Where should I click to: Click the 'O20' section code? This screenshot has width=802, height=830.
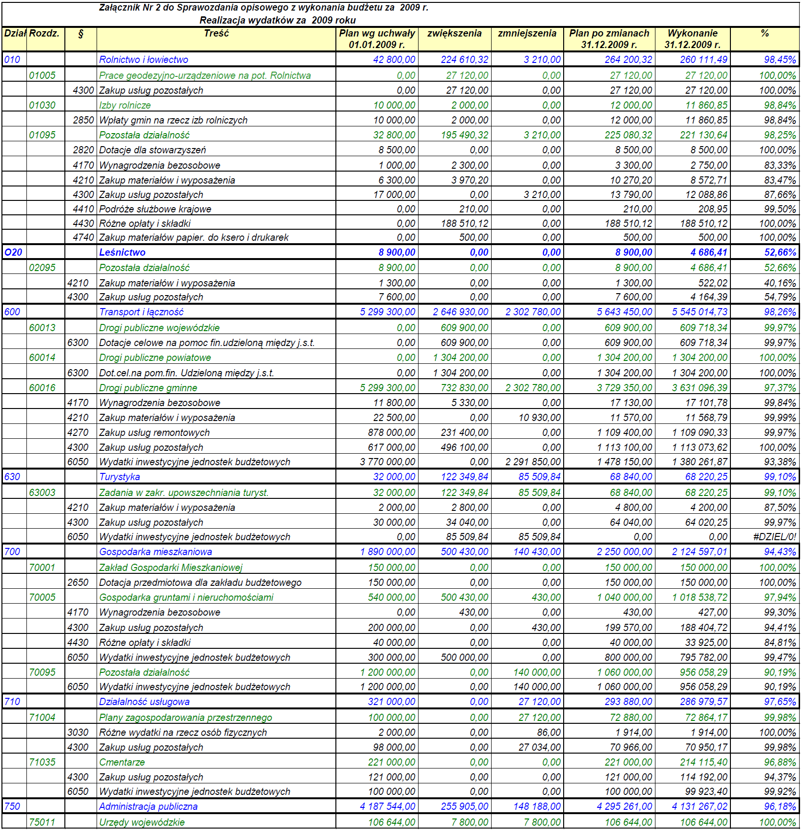click(13, 252)
